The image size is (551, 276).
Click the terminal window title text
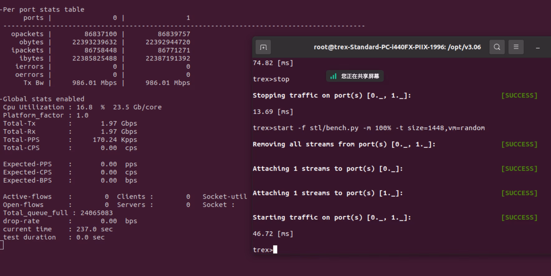coord(397,47)
